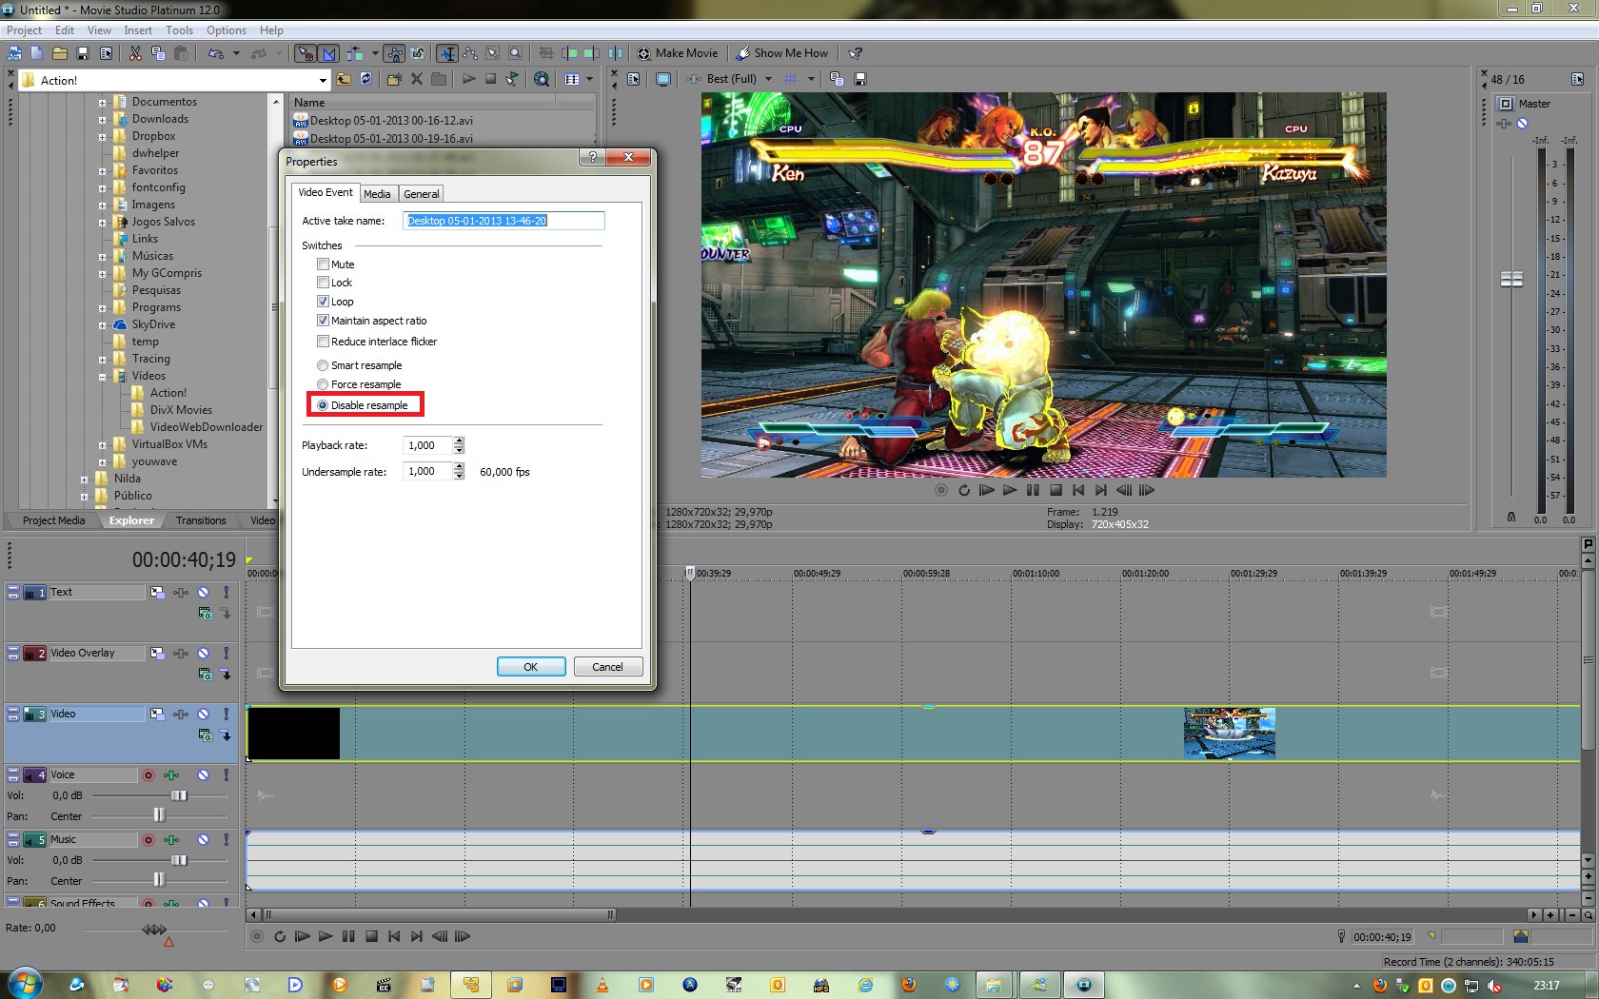
Task: Click the arm-for-record icon on Voice track
Action: (148, 775)
